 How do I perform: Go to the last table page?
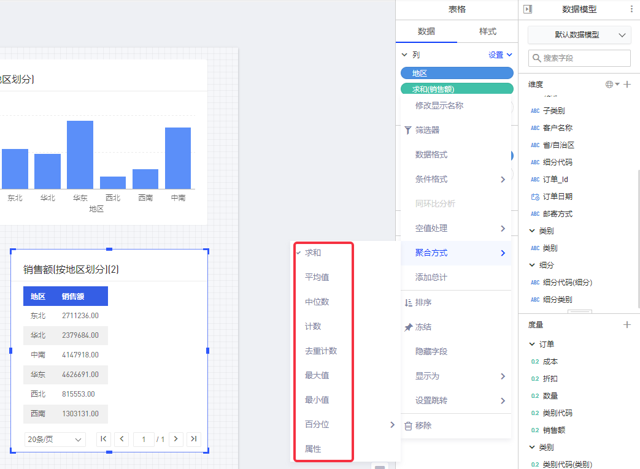pos(194,439)
